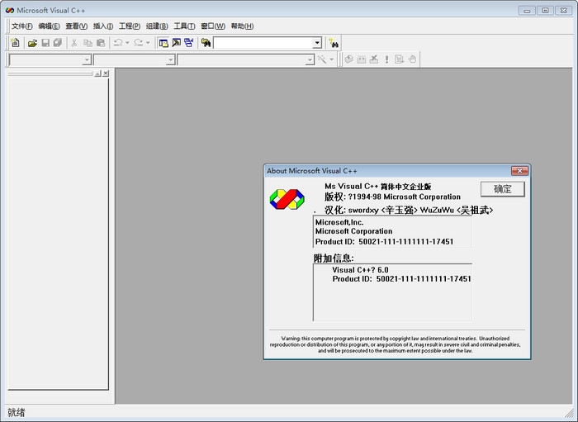Click the Compile icon in build toolbar
The width and height of the screenshot is (578, 422).
point(348,59)
